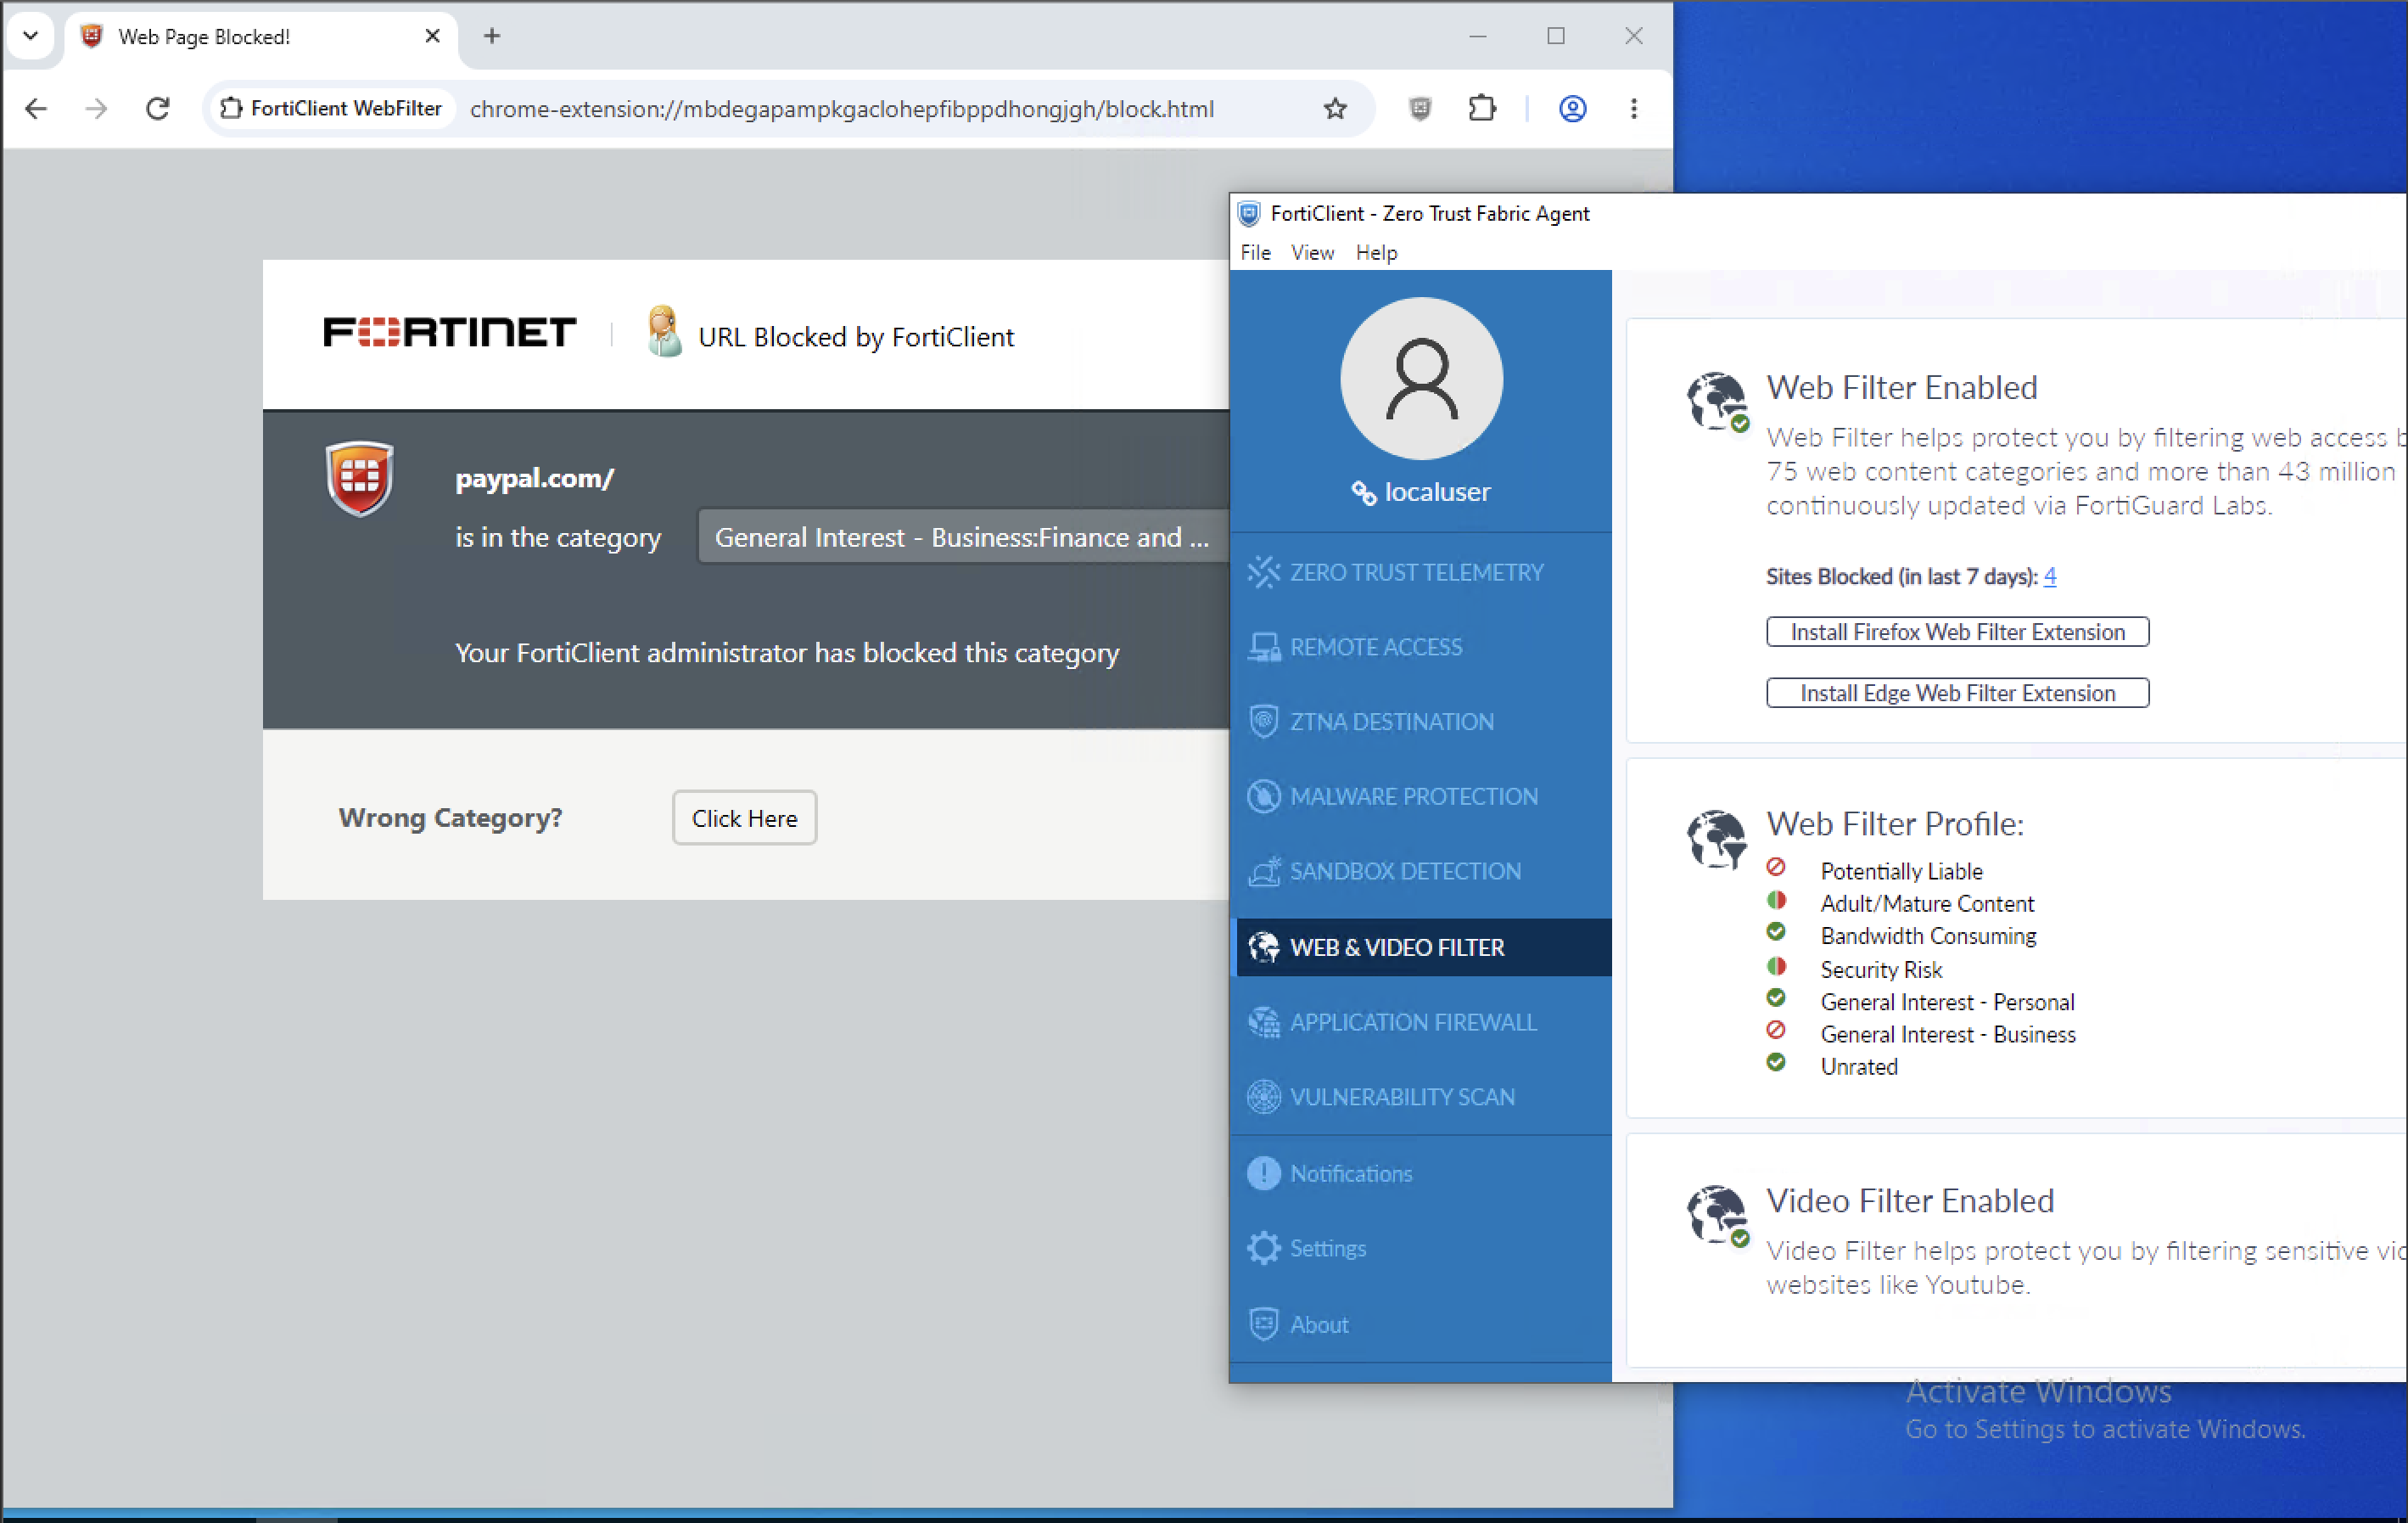This screenshot has height=1523, width=2408.
Task: Click Install Firefox Web Filter Extension
Action: (x=1957, y=632)
